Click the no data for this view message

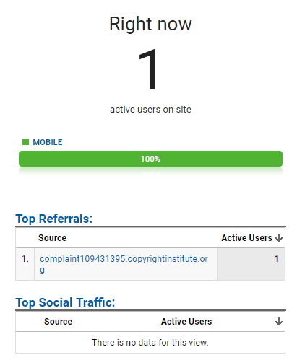(150, 343)
